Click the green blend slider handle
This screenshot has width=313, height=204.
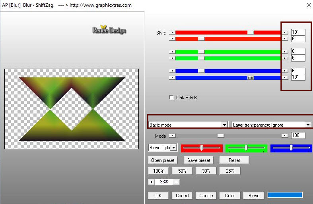coord(246,148)
